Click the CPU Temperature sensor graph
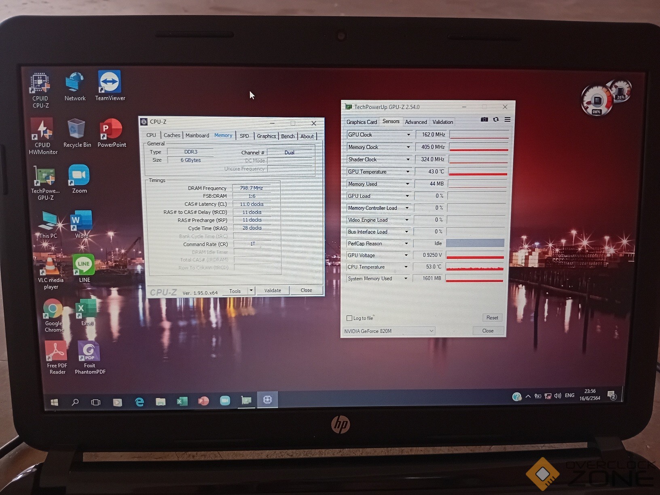 tap(475, 267)
